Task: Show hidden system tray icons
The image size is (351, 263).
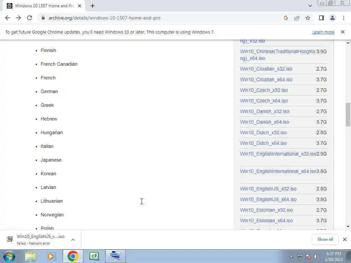Action: [x=291, y=257]
